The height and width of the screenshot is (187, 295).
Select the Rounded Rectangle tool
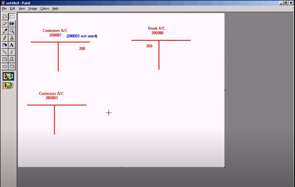point(12,66)
